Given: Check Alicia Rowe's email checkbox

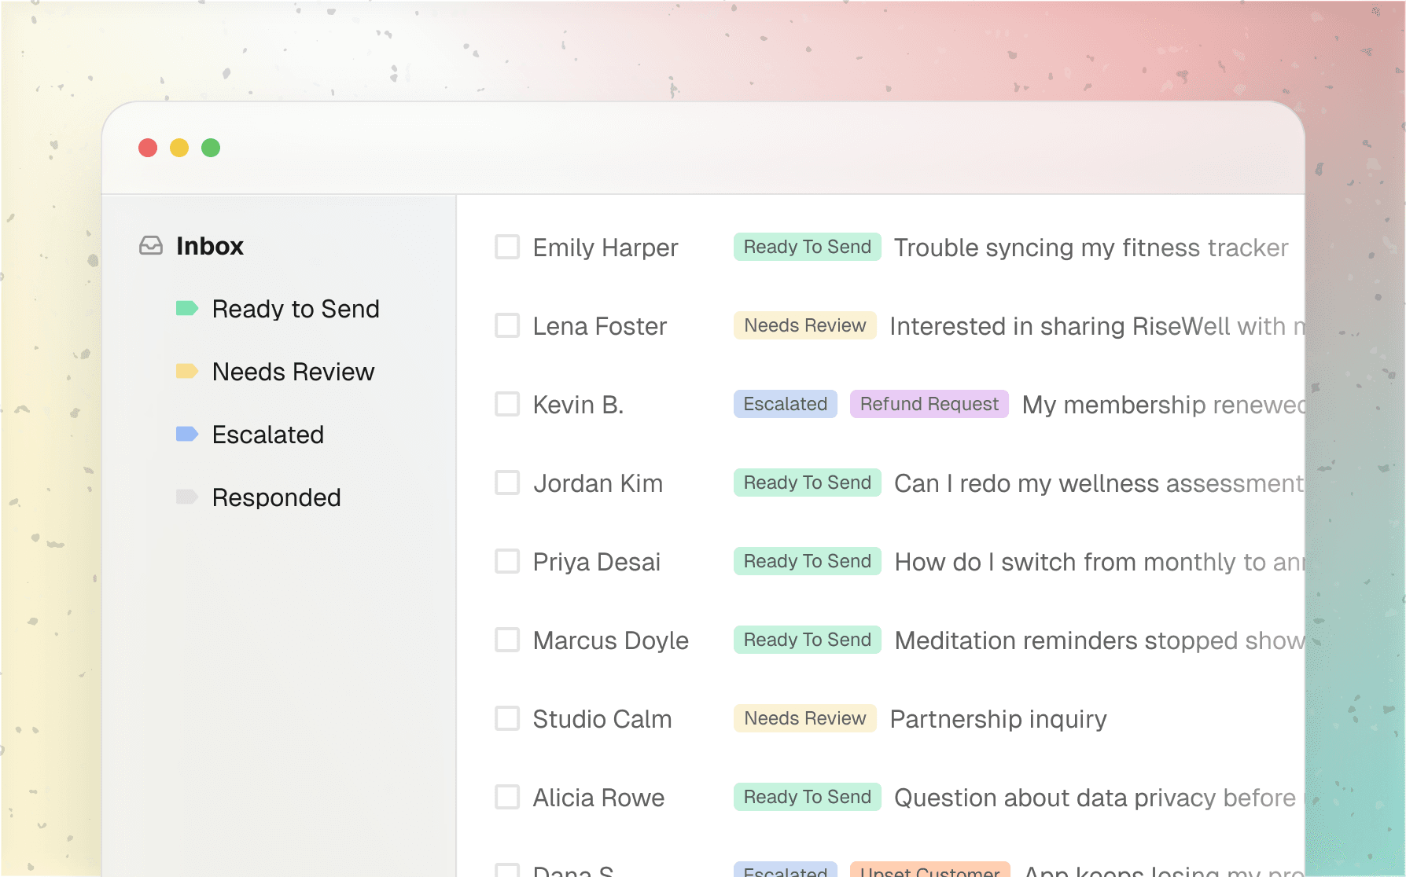Looking at the screenshot, I should (506, 797).
